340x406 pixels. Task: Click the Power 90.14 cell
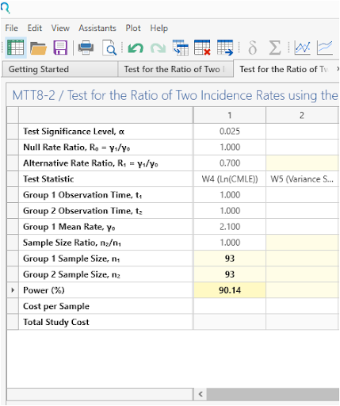(x=230, y=290)
